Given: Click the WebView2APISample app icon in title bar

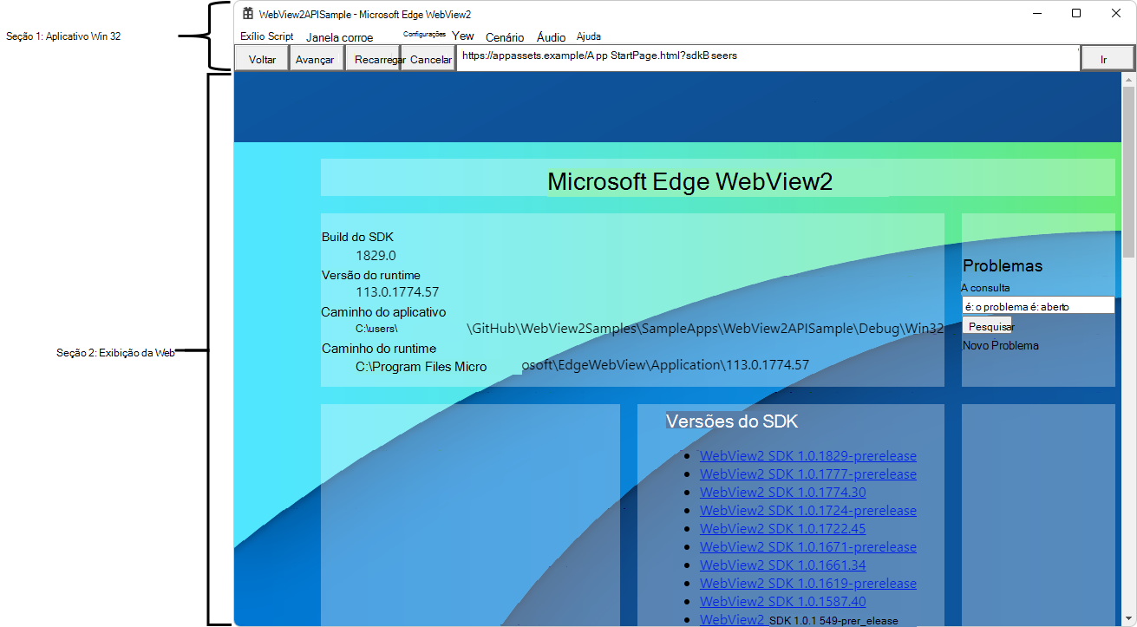Looking at the screenshot, I should [248, 14].
